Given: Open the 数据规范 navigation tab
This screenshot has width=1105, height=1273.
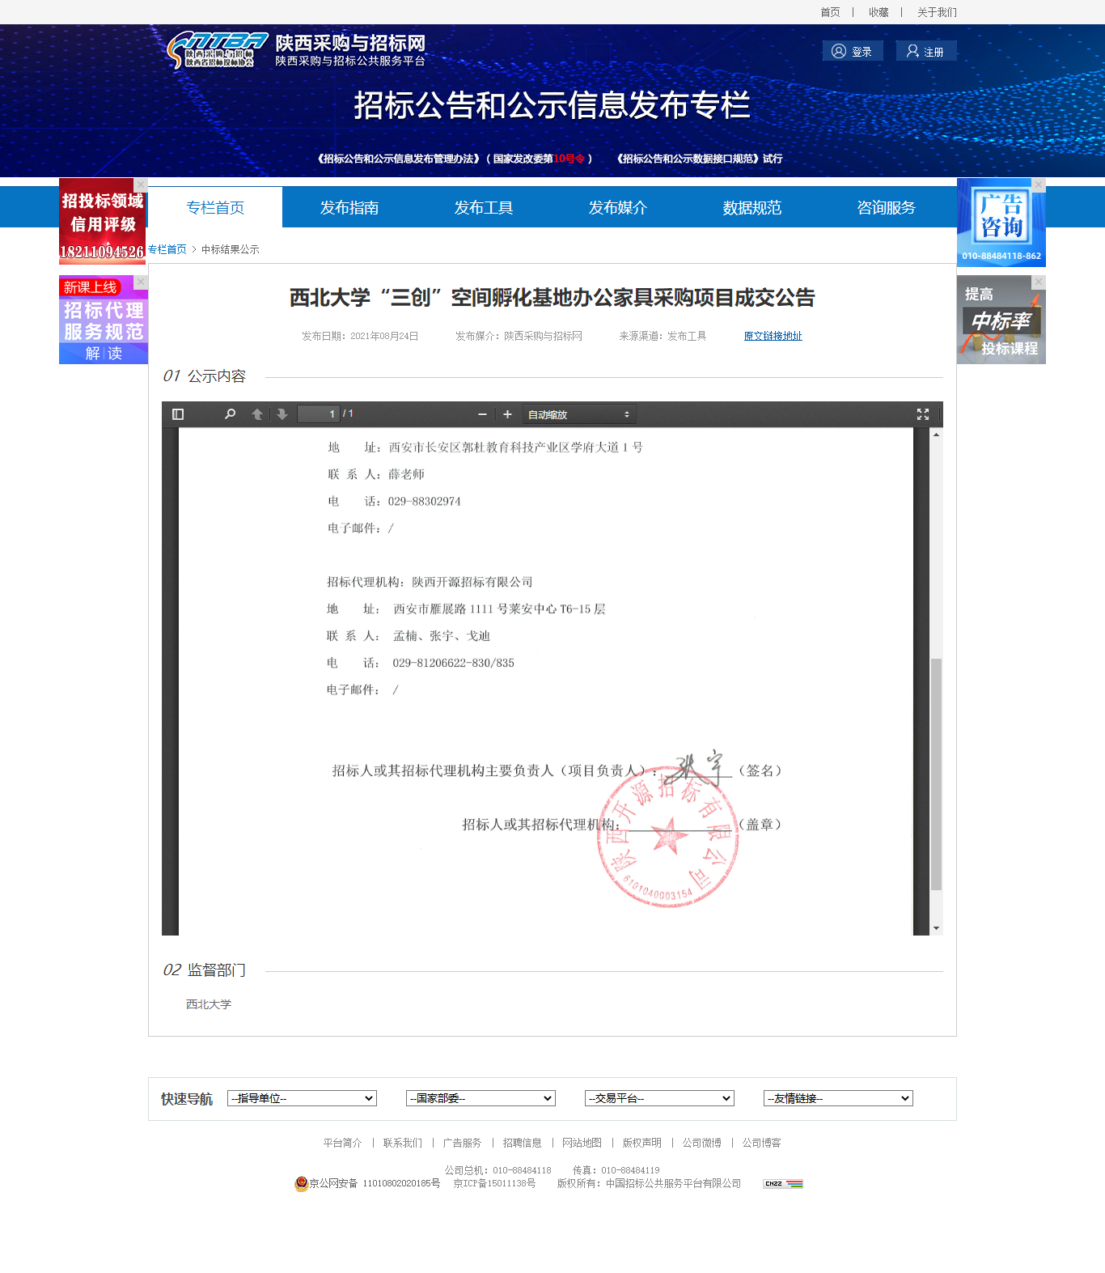Looking at the screenshot, I should (x=751, y=208).
